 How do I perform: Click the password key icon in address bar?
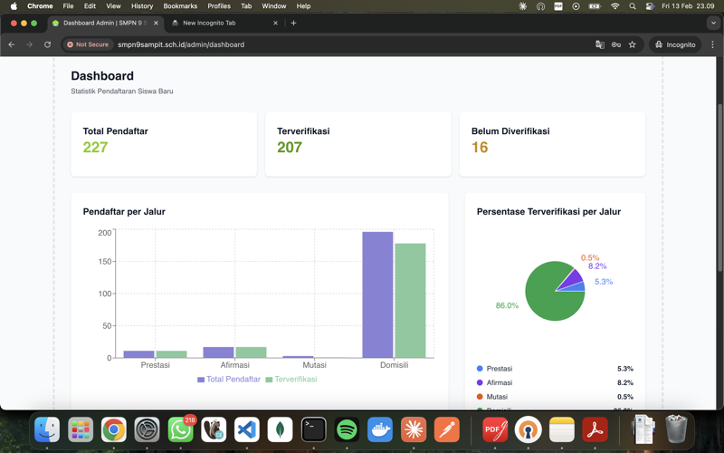[616, 44]
